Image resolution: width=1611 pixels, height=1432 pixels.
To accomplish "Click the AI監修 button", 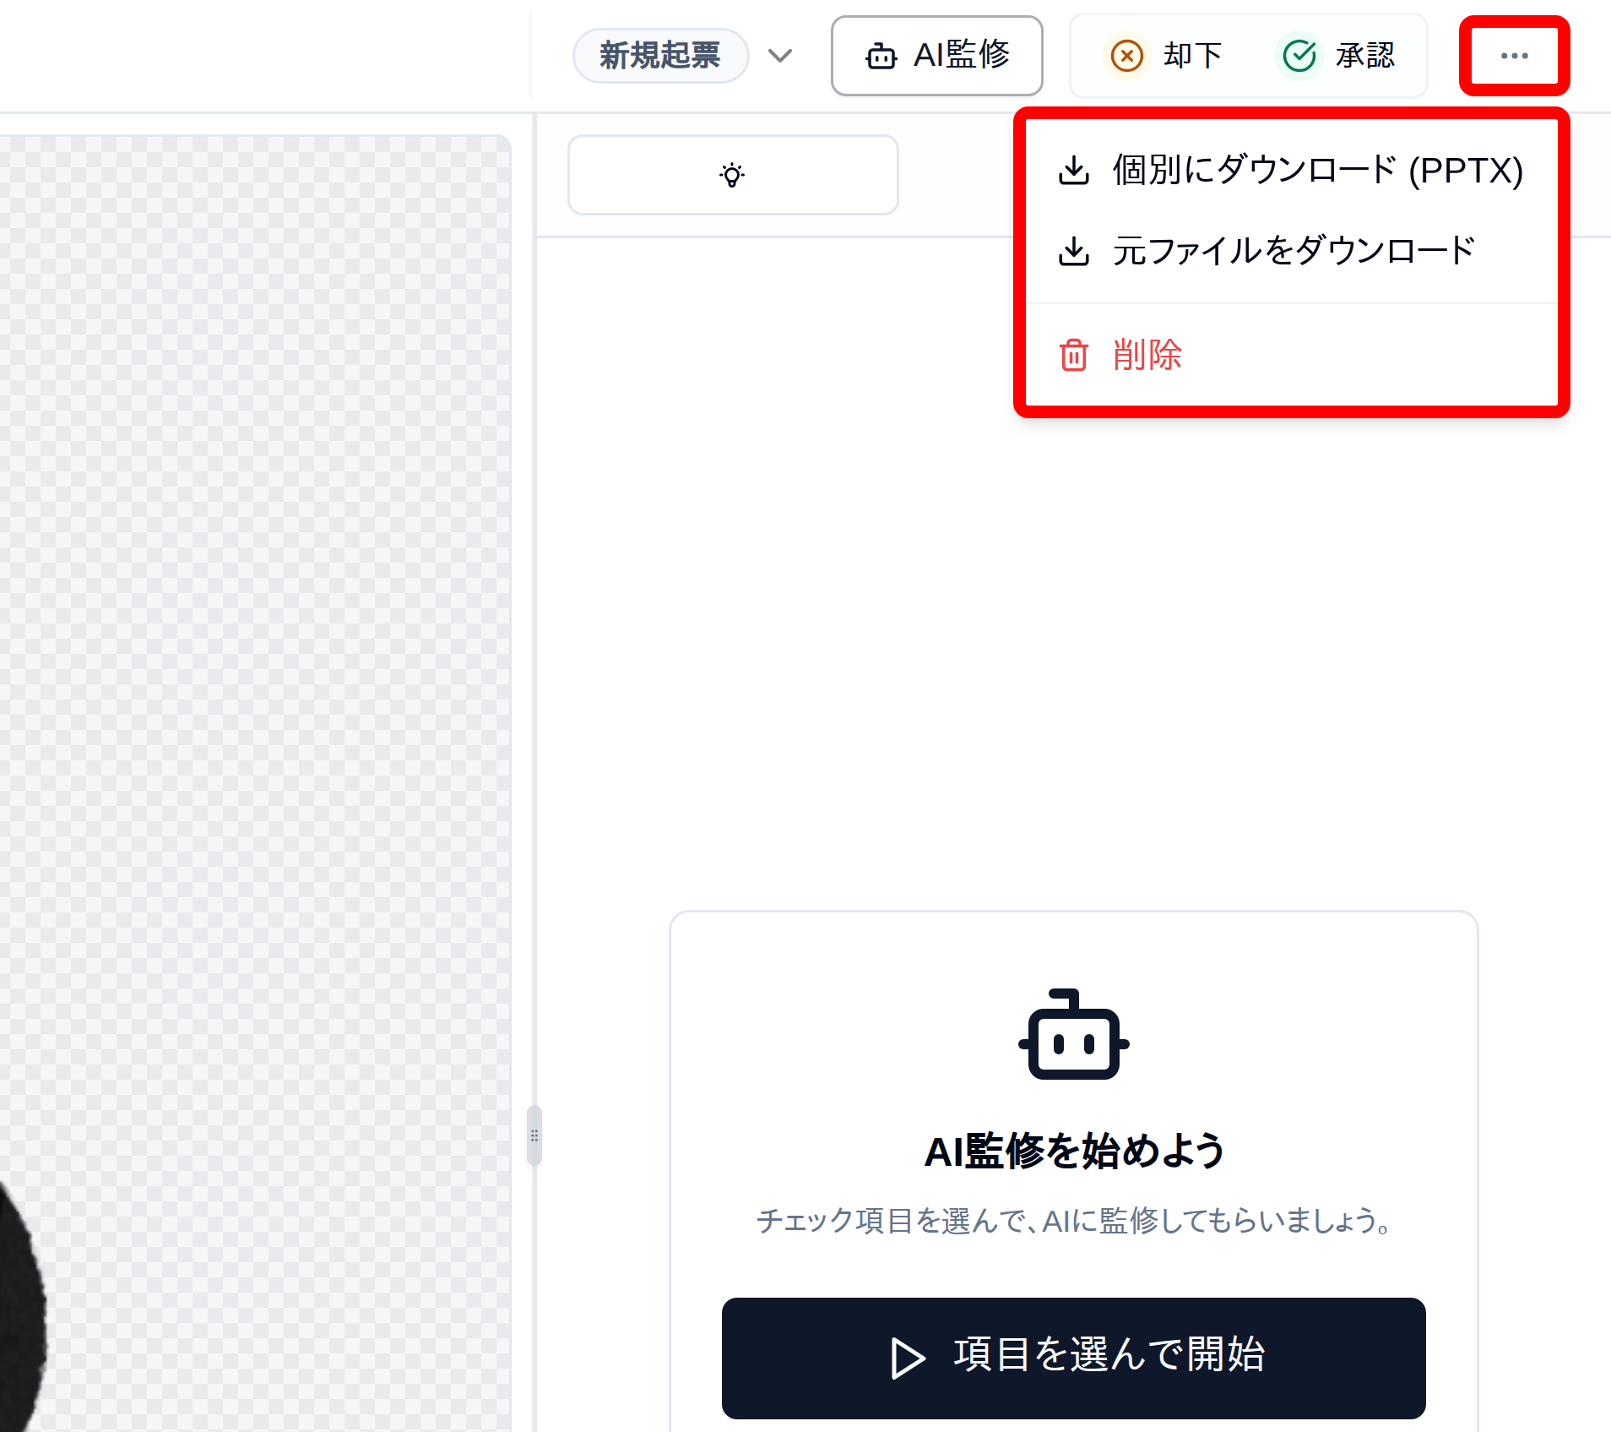I will (937, 56).
